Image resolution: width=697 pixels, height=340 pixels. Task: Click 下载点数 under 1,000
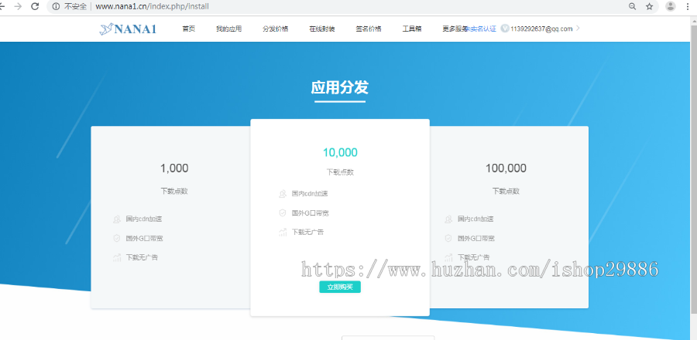pyautogui.click(x=174, y=191)
